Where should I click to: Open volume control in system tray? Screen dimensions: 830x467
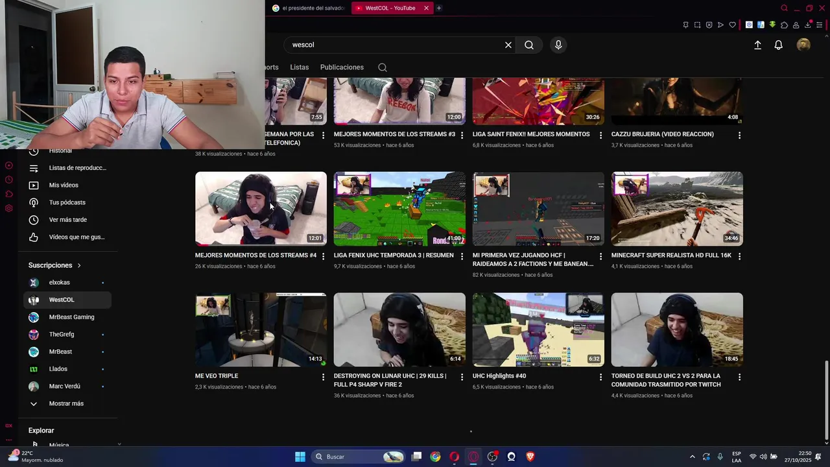point(763,457)
